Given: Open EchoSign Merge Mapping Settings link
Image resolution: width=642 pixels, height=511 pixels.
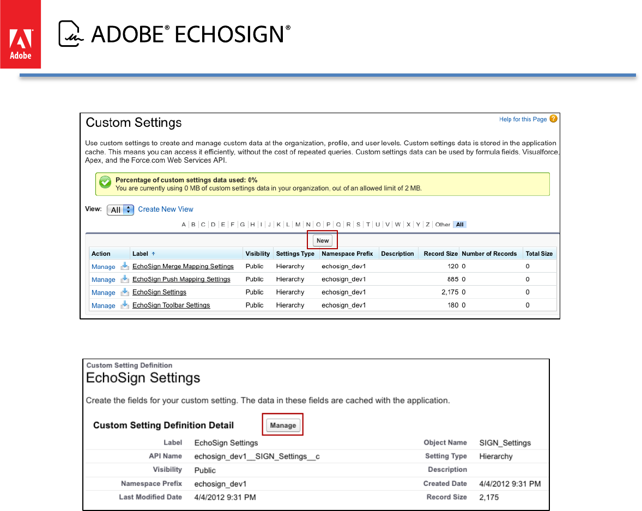Looking at the screenshot, I should (x=183, y=266).
